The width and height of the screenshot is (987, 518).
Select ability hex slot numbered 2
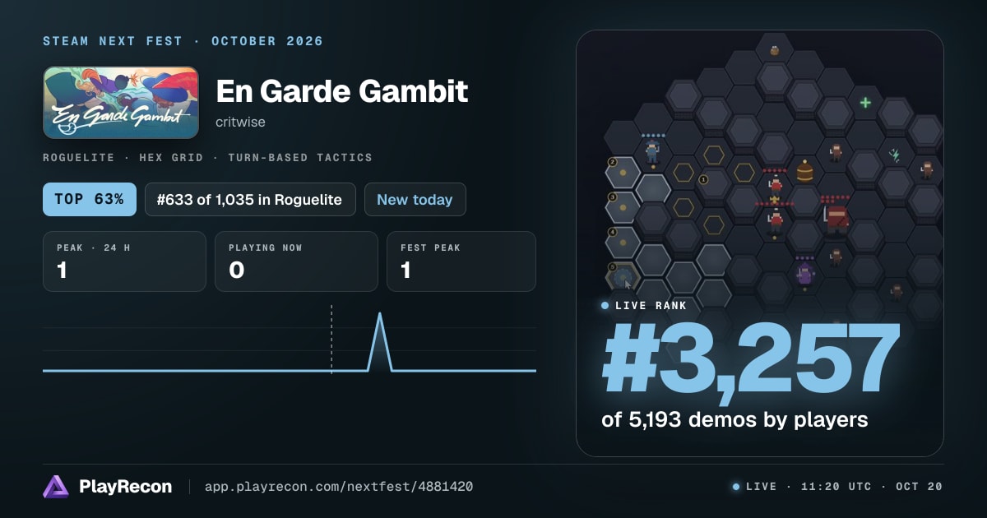pos(622,173)
